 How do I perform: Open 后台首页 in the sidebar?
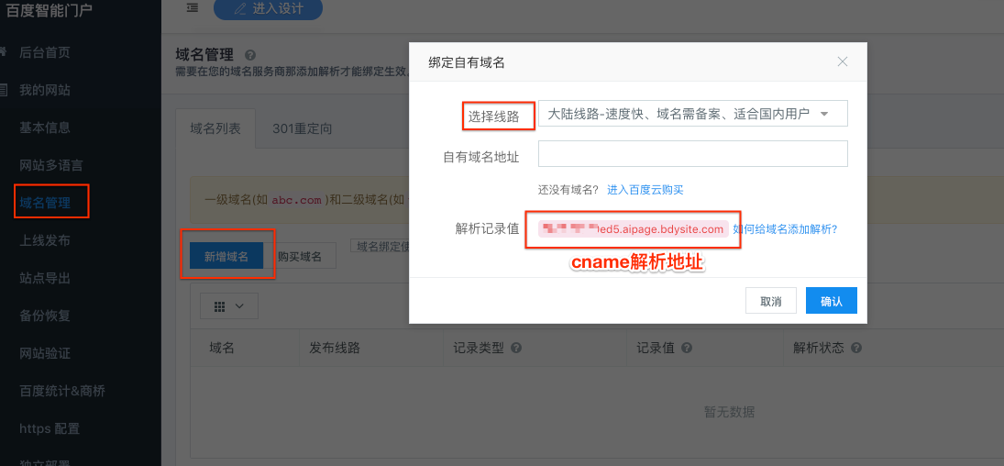[x=45, y=52]
